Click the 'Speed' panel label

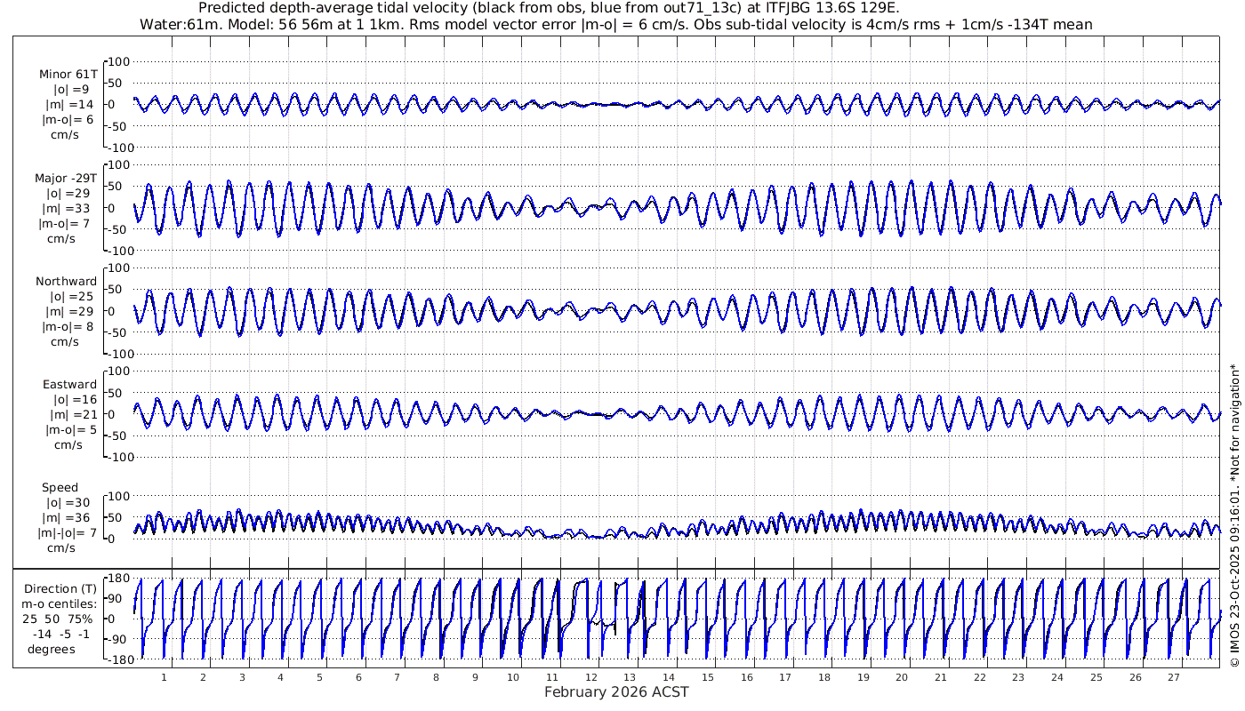[60, 487]
